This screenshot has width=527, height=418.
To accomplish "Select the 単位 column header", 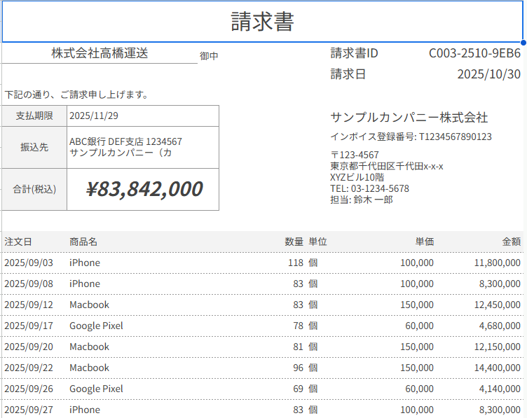I will pos(318,242).
